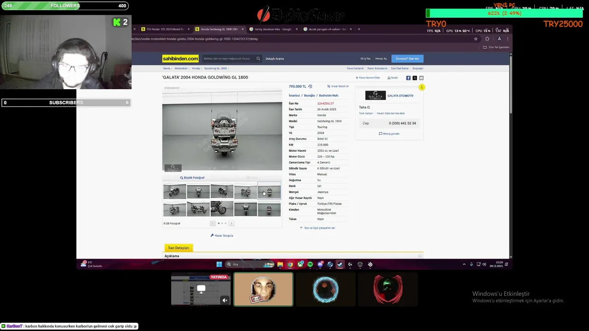Click the sahibinden.com logo

pos(180,58)
